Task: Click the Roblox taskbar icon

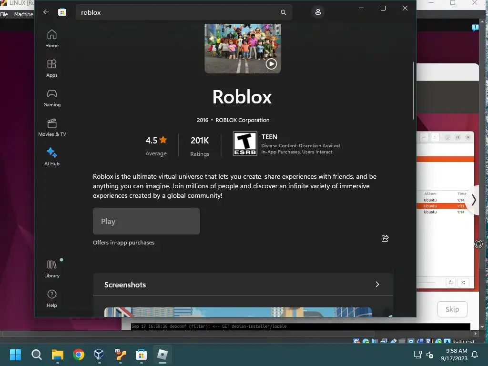Action: click(x=162, y=355)
